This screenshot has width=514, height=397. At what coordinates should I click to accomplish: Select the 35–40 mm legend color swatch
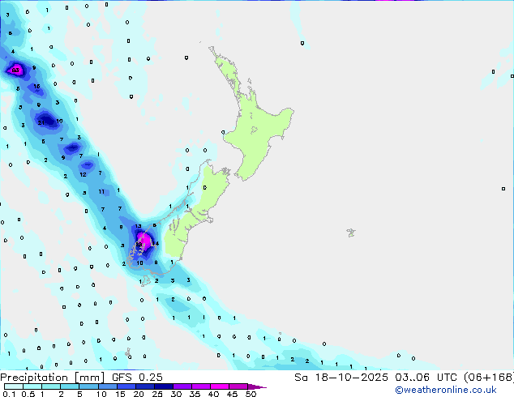200,386
